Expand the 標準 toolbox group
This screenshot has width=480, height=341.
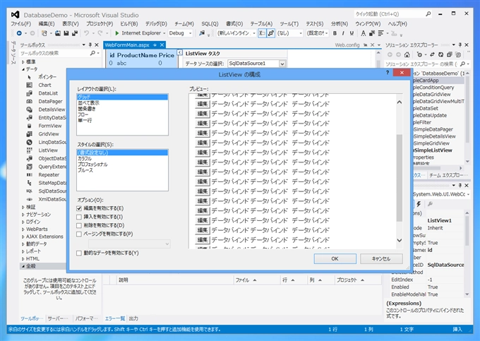point(23,61)
